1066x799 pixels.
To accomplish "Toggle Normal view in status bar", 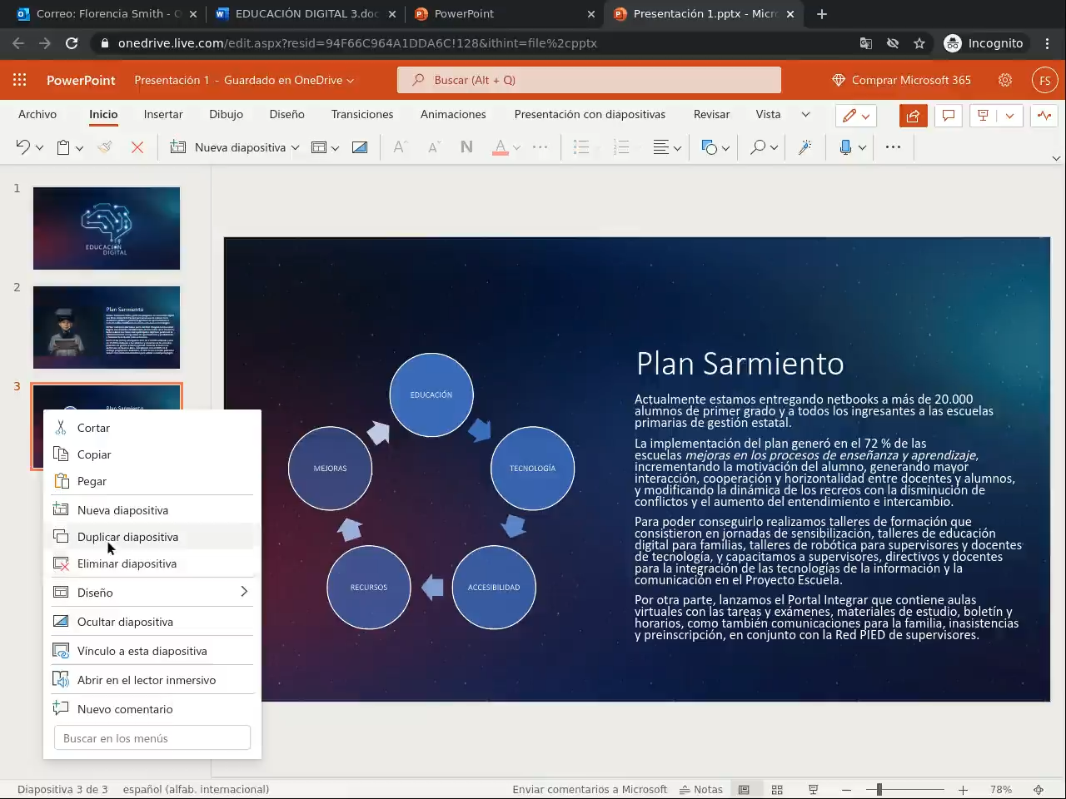I will coord(744,789).
